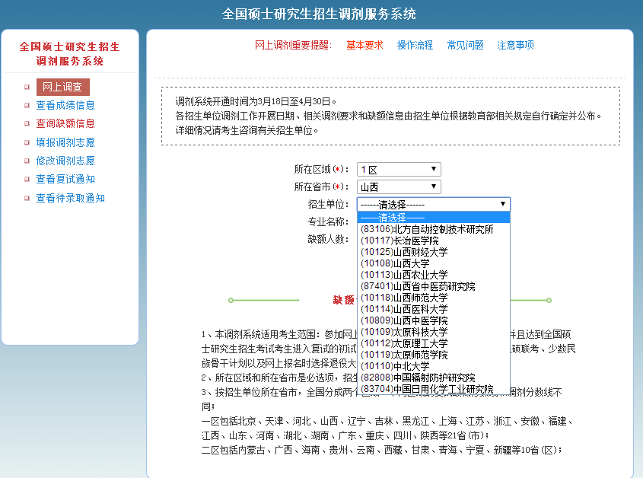Click the 基本要求 reminder link
643x478 pixels.
(x=364, y=45)
